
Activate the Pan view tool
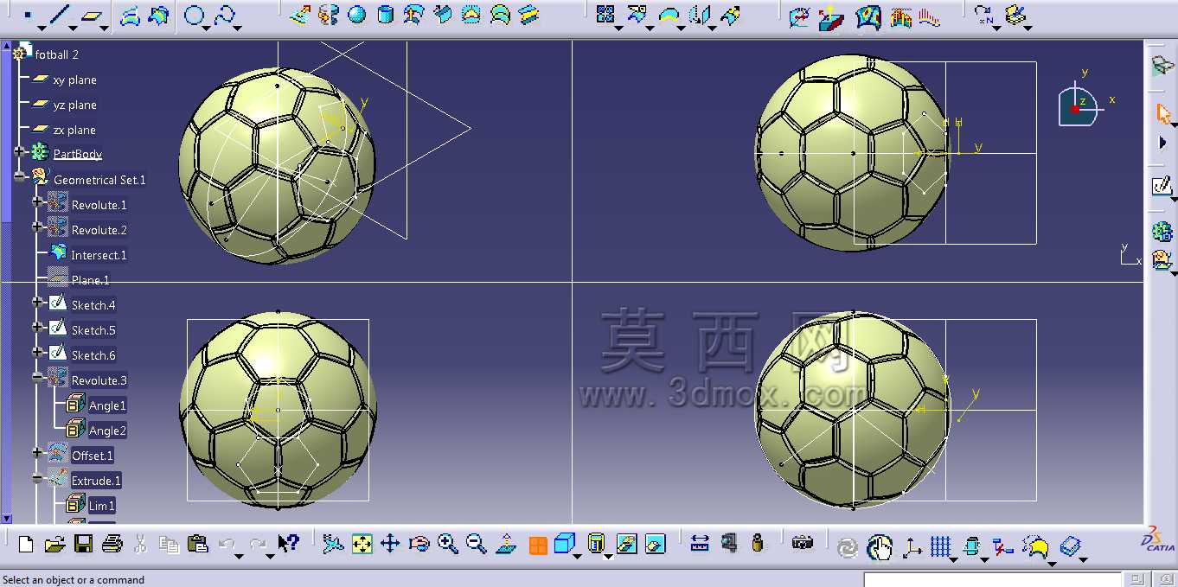tap(390, 544)
